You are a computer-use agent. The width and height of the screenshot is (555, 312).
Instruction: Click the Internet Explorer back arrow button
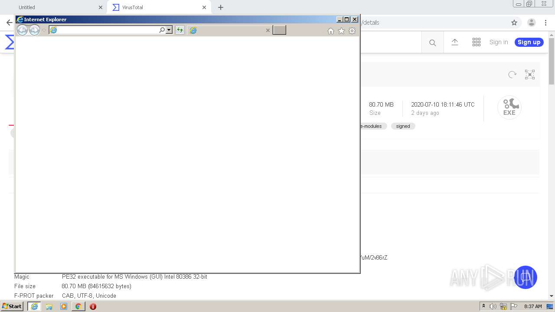22,30
